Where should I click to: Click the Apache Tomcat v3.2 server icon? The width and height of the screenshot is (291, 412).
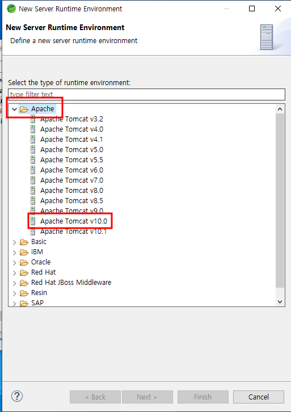(33, 119)
